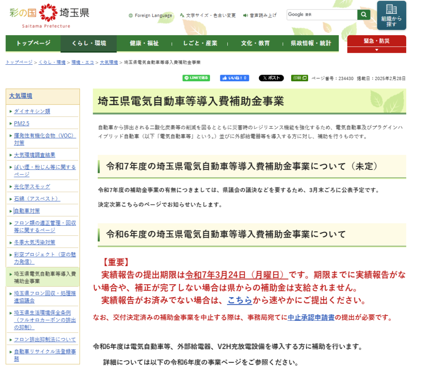The height and width of the screenshot is (366, 424).
Task: Open フロン類の適正管理・回収 sidebar link
Action: point(45,226)
